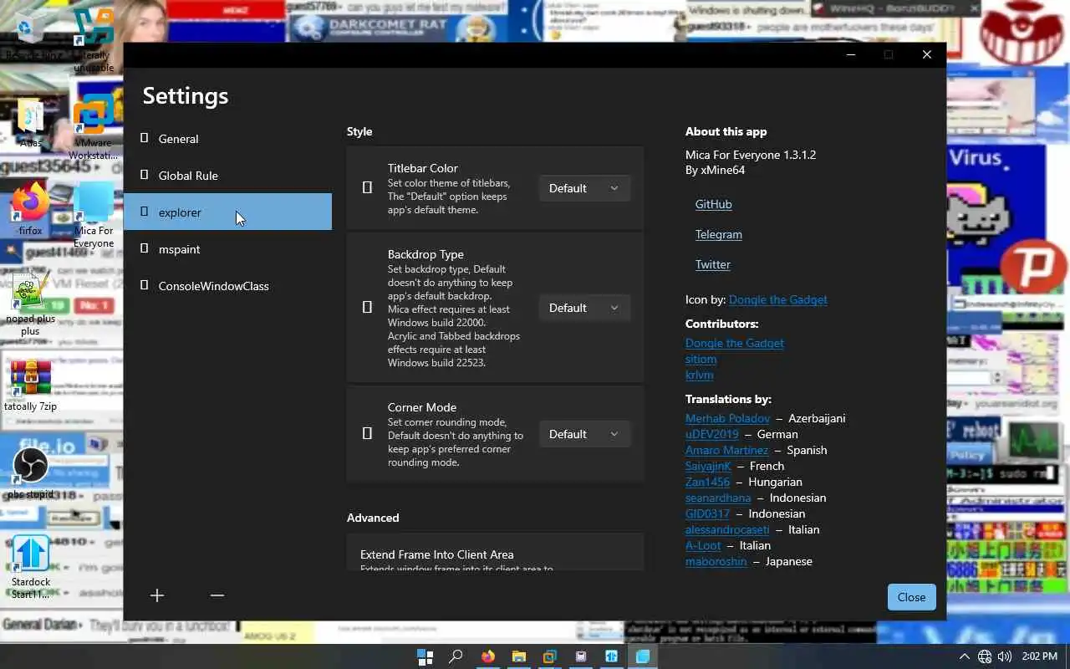Click the taskbar clock 2:02 PM

coord(1039,656)
